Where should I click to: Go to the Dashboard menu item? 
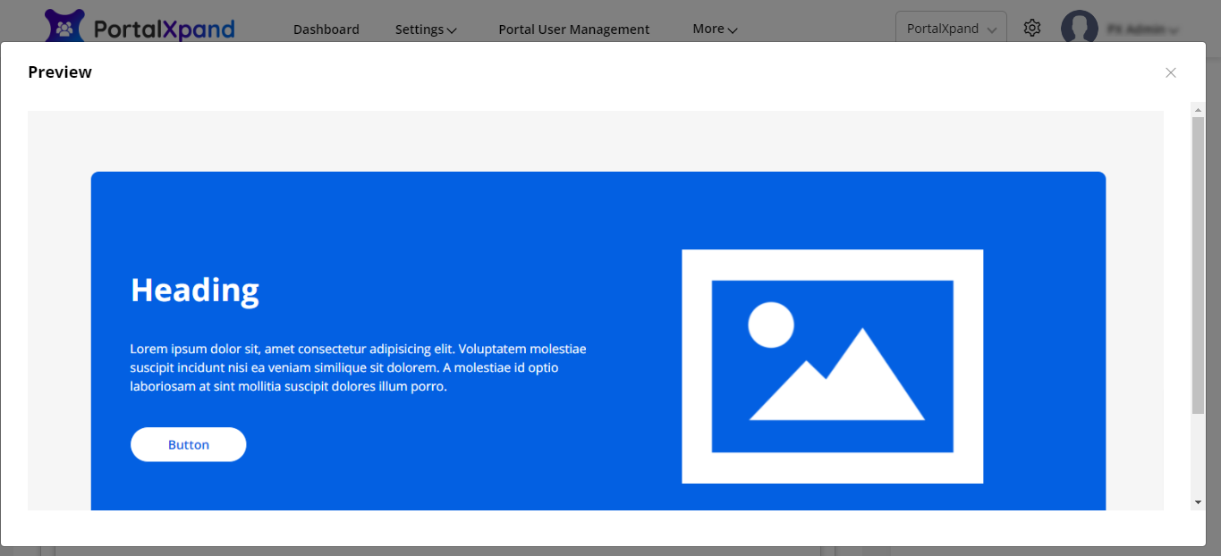point(326,29)
